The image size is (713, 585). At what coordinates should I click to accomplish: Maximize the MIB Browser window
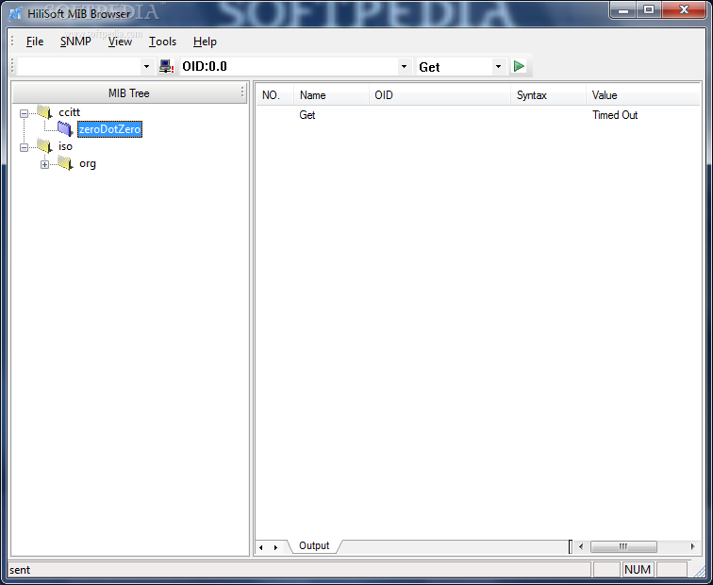649,10
